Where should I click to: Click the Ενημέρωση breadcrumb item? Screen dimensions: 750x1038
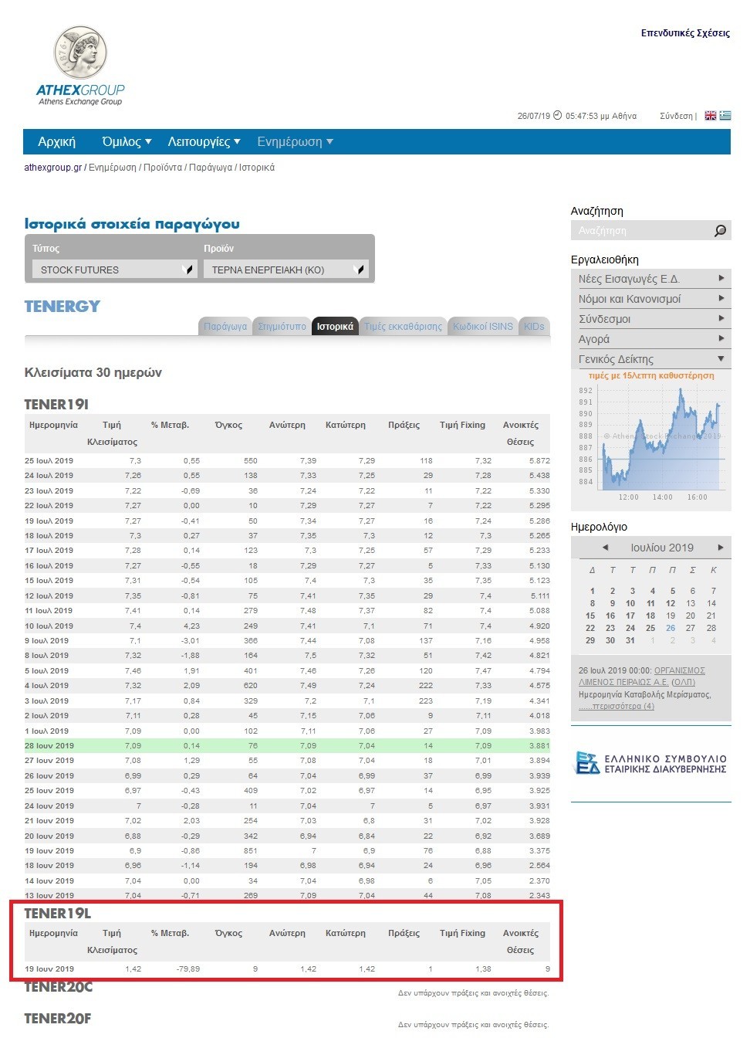[x=112, y=168]
